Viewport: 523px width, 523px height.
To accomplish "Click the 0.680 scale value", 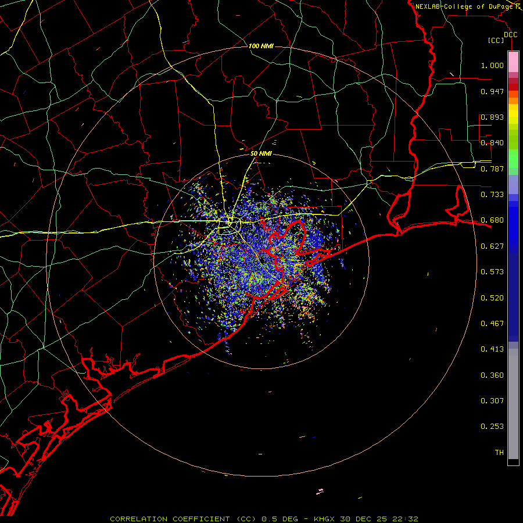I will coord(492,220).
